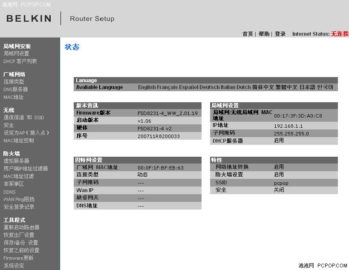
Task: Click IP address 192.168.1.1
Action: [x=288, y=126]
